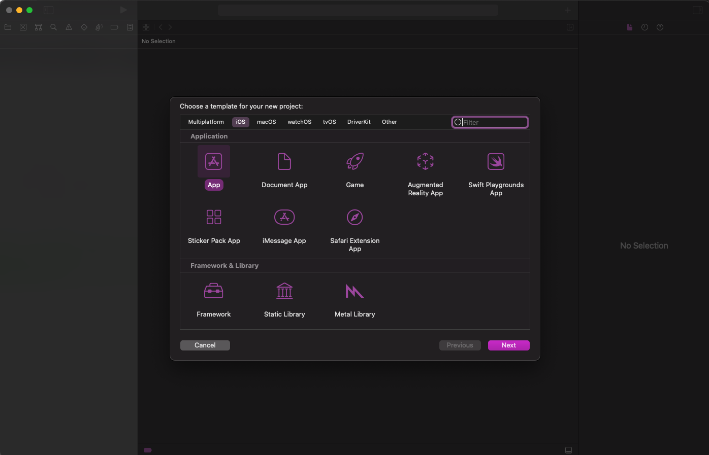
Task: Switch to the tvOS tab
Action: click(x=330, y=122)
